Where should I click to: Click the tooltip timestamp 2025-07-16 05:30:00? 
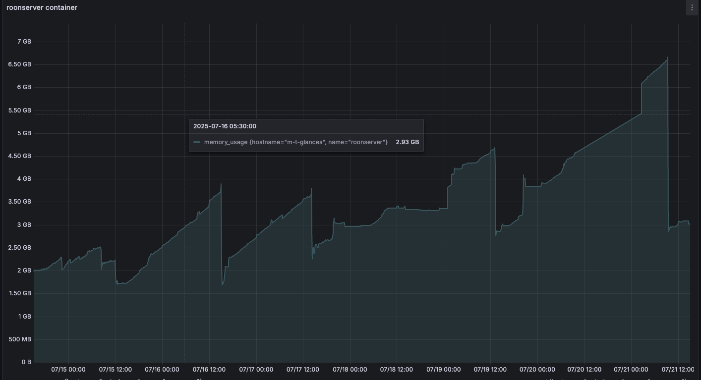point(225,126)
